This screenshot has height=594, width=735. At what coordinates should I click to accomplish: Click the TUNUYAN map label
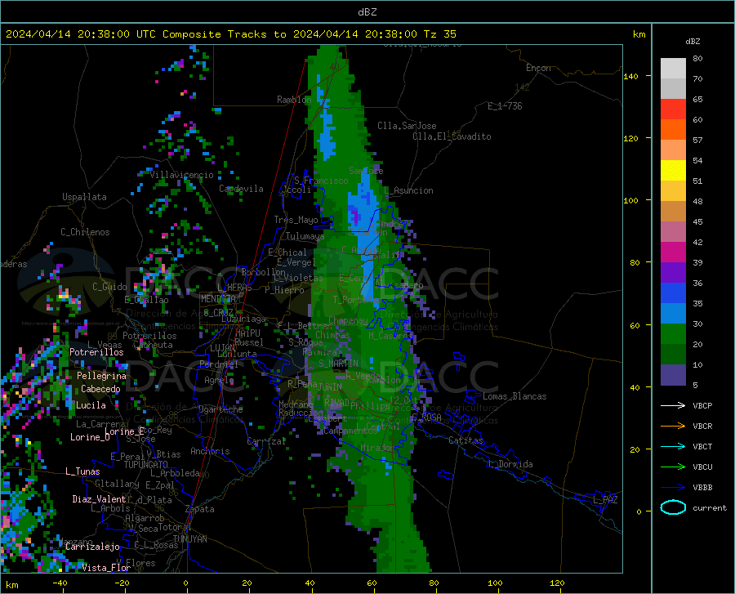pos(189,539)
